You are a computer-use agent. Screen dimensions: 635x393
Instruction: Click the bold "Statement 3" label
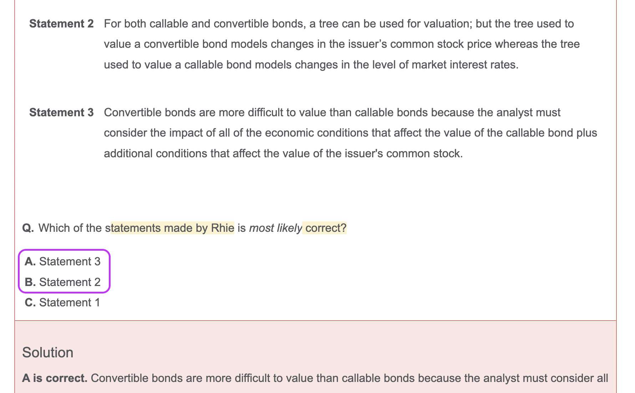61,112
